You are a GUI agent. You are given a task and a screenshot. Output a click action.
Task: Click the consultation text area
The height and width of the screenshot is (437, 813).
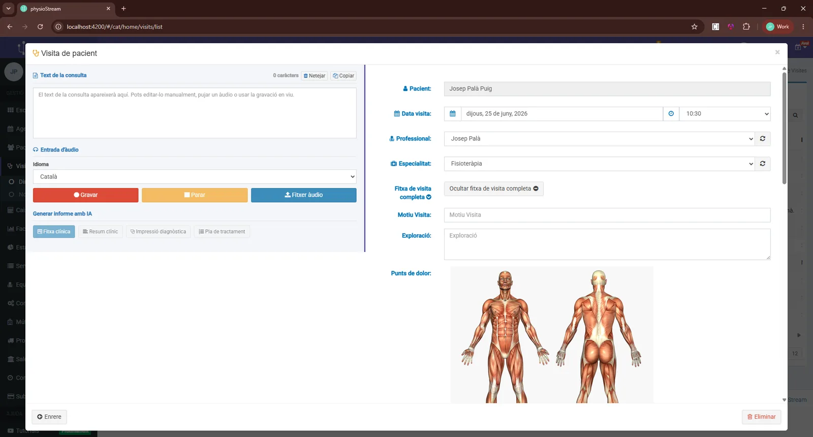tap(195, 113)
